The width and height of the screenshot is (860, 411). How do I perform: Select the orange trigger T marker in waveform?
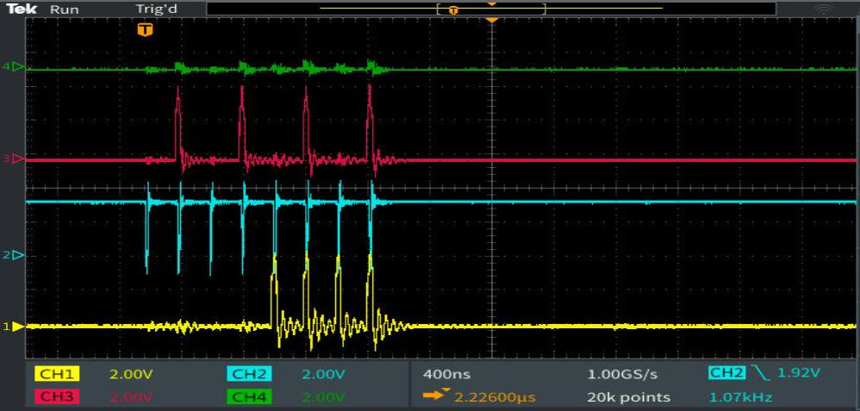point(145,29)
